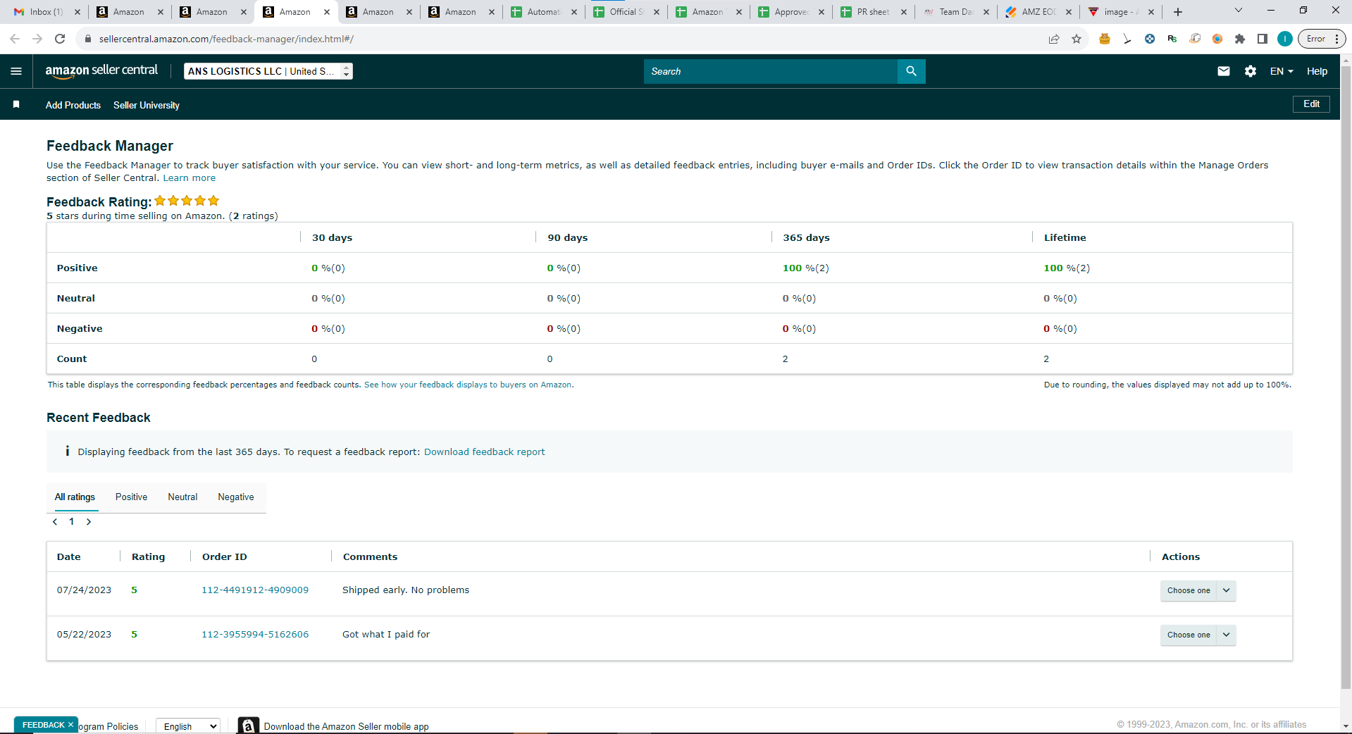1352x734 pixels.
Task: Close the PR sheet tab
Action: [x=904, y=12]
